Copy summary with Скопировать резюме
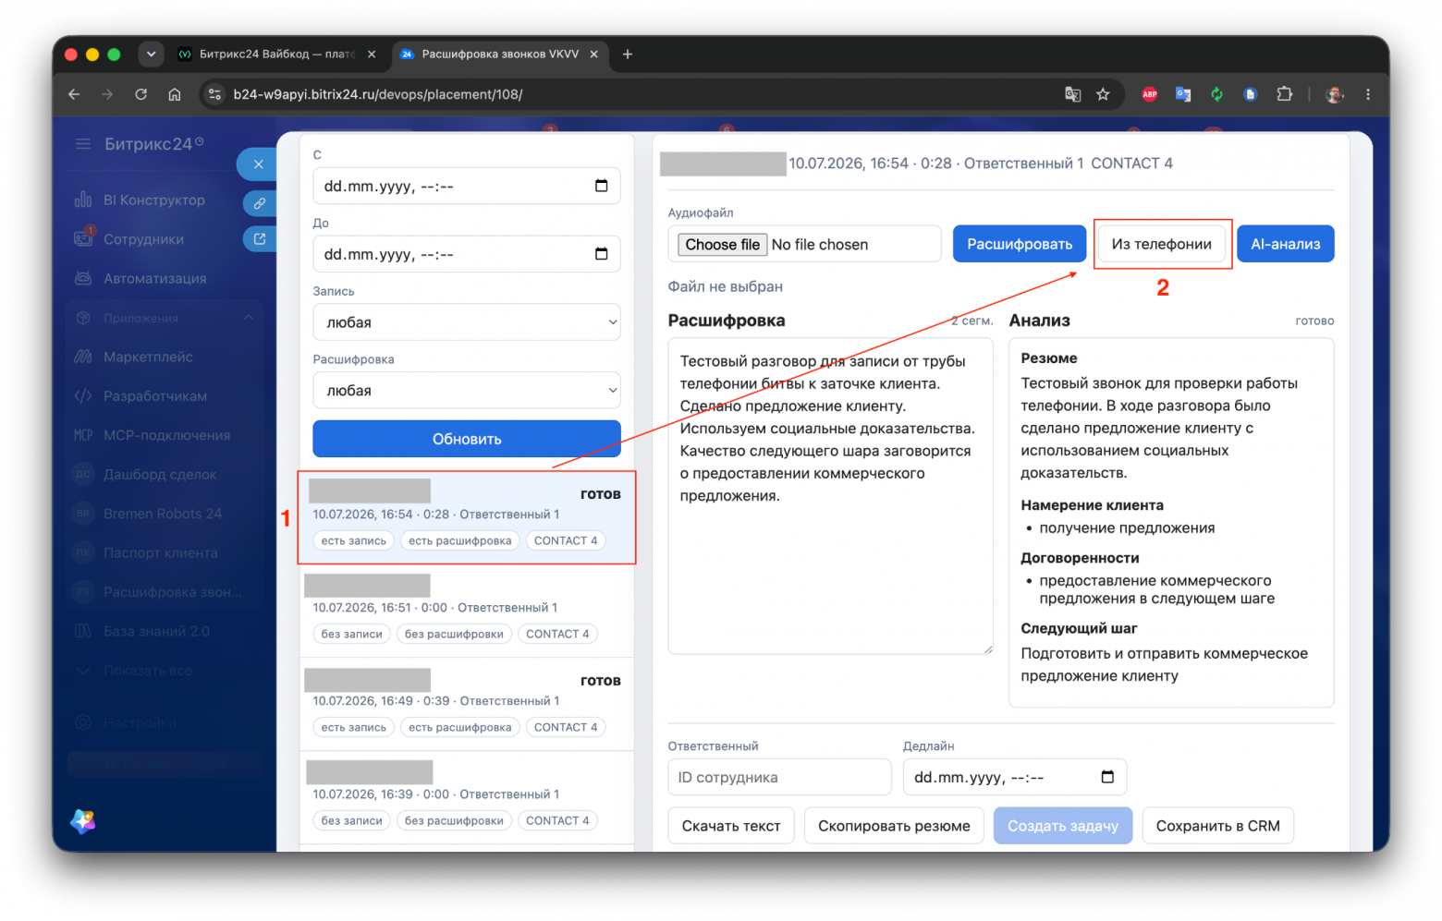Image resolution: width=1442 pixels, height=921 pixels. (894, 826)
